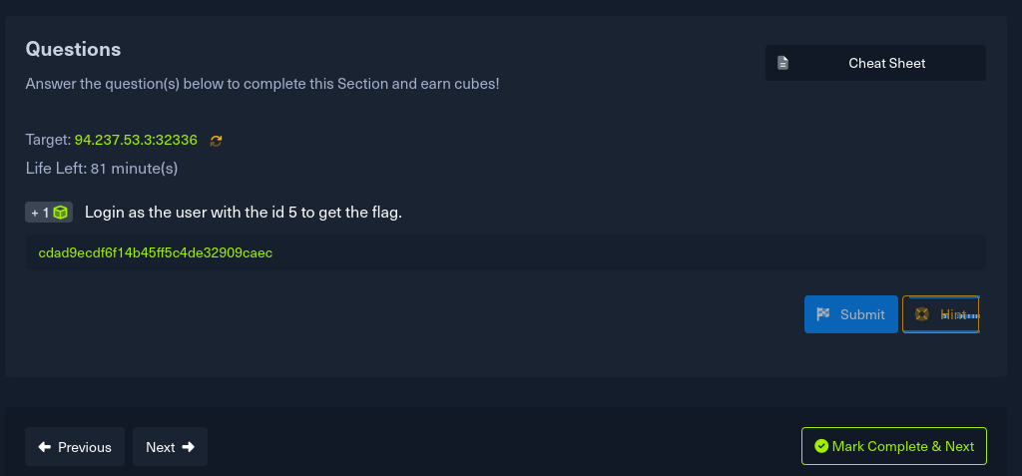Click the flag icon on Submit
The height and width of the screenshot is (476, 1022).
(x=823, y=314)
